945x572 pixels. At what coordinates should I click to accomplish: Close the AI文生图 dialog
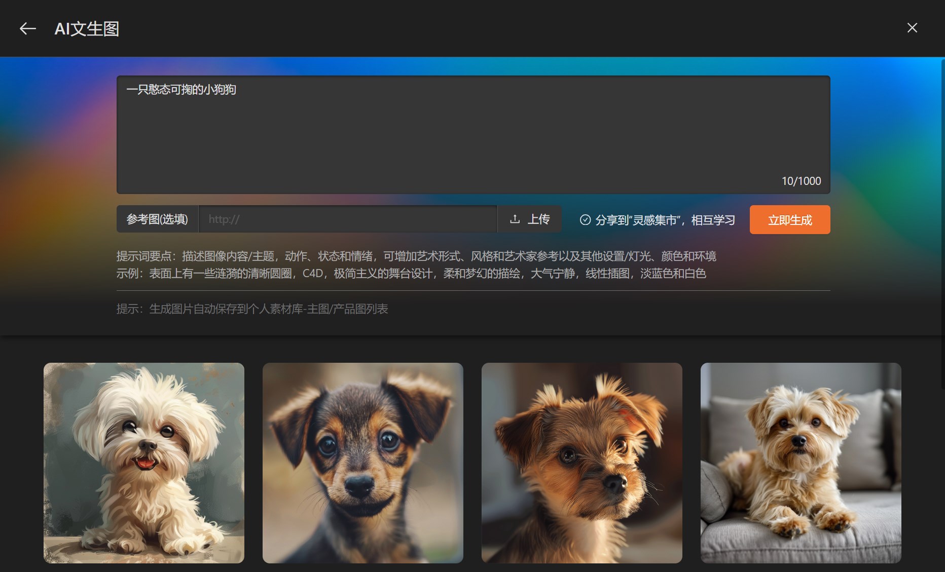tap(912, 28)
